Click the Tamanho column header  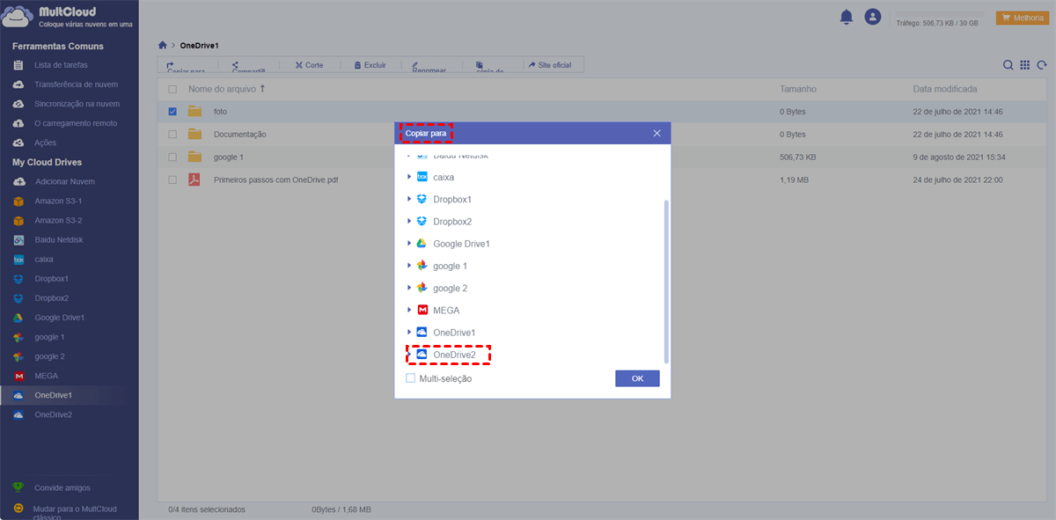(x=798, y=89)
